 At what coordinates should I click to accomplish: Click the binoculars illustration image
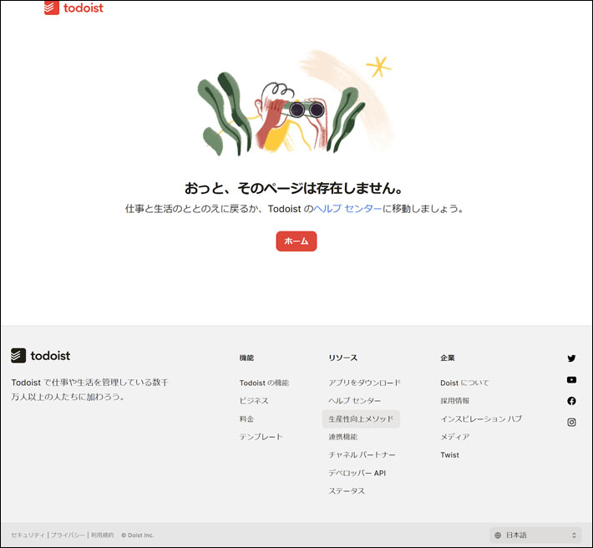click(x=296, y=103)
